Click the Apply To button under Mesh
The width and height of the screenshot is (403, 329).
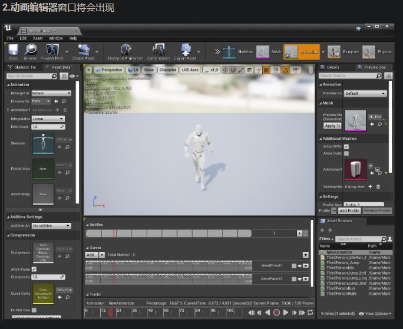332,126
